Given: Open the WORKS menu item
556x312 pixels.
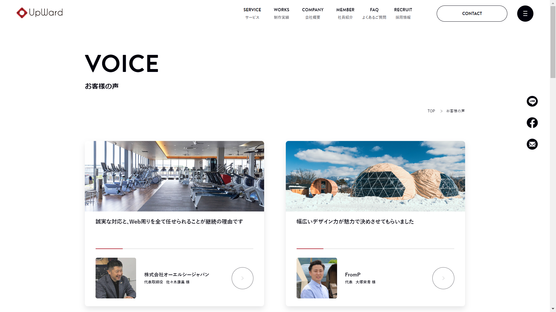Looking at the screenshot, I should coord(281,13).
